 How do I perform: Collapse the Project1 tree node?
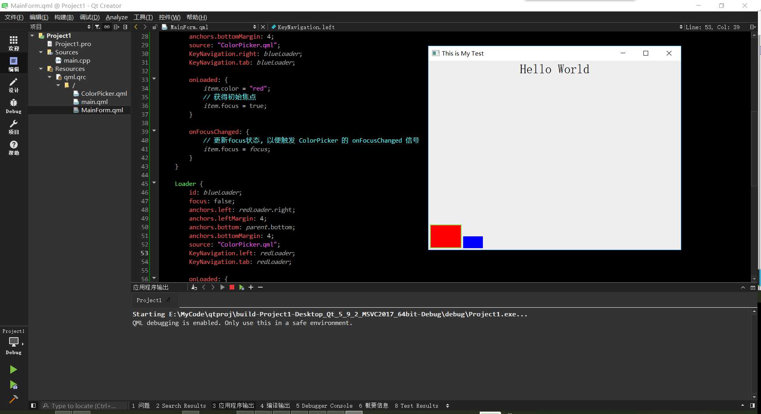pos(32,35)
